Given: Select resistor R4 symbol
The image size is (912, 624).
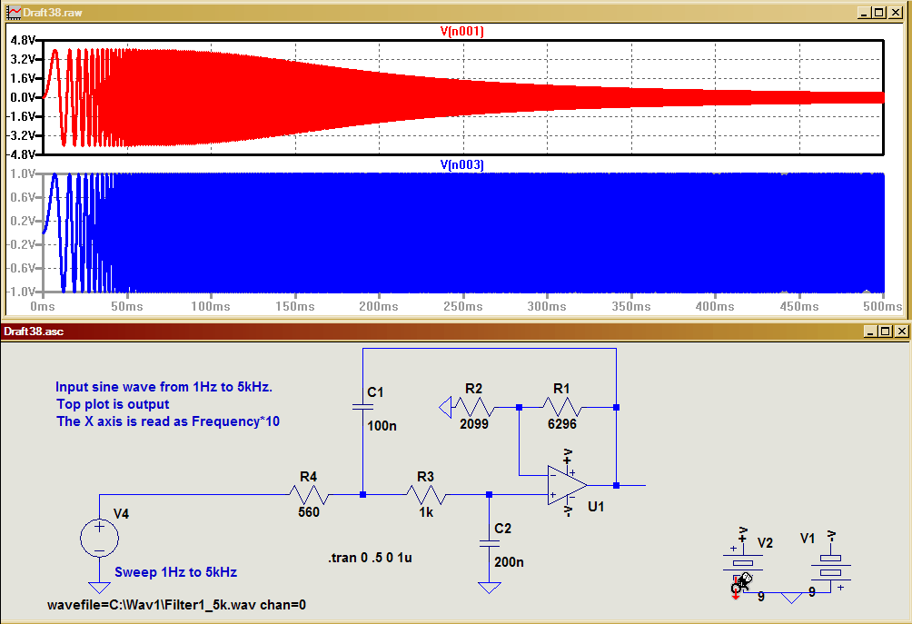Looking at the screenshot, I should point(309,495).
